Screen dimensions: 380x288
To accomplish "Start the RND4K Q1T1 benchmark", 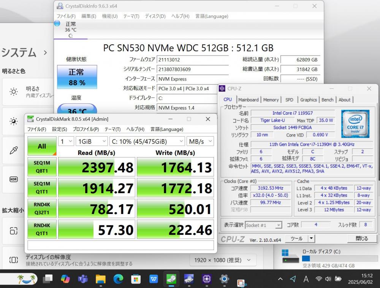I will (42, 229).
